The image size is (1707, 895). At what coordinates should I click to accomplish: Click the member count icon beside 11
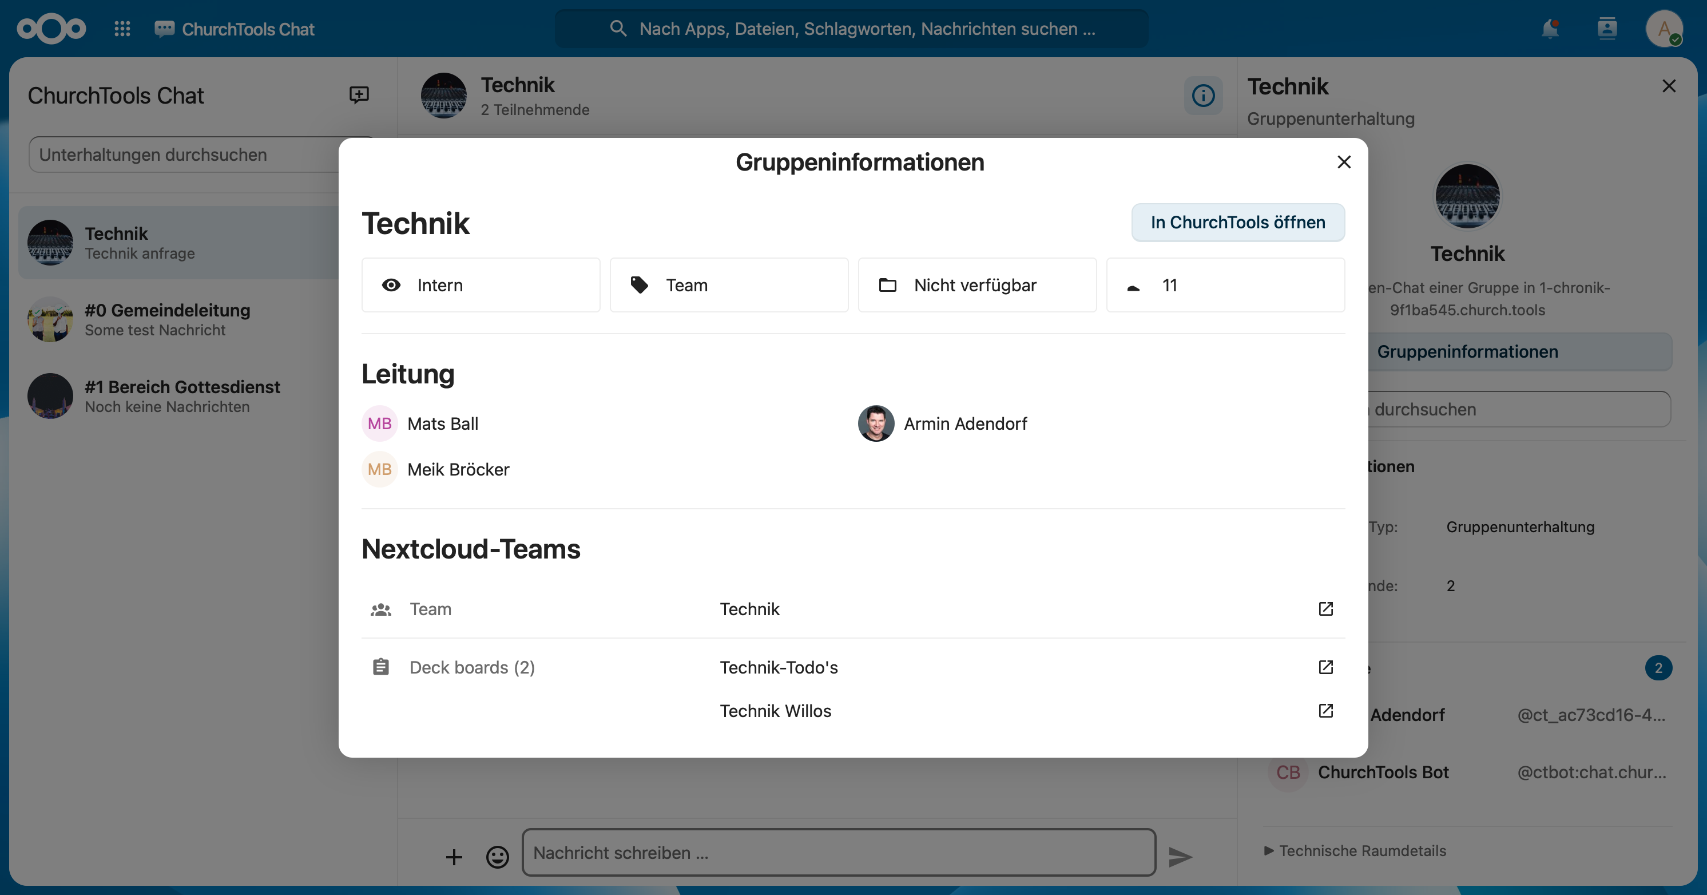coord(1133,287)
